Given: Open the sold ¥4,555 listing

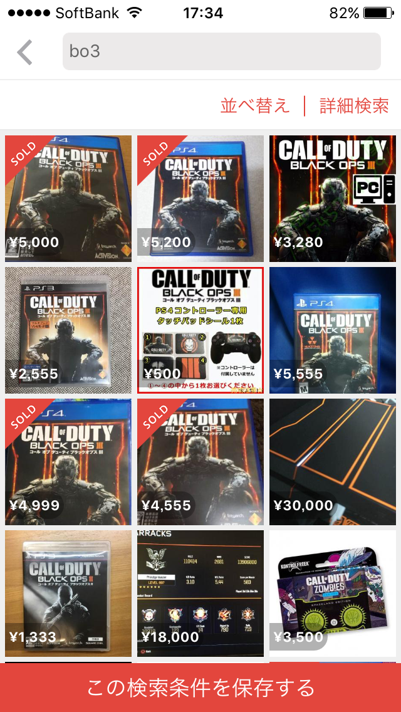Looking at the screenshot, I should [200, 462].
